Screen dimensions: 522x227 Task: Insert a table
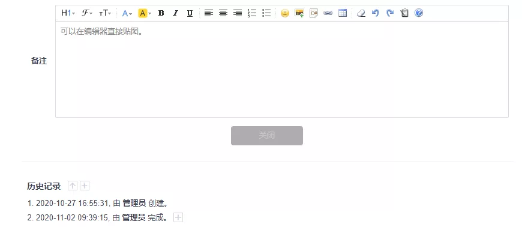pos(343,13)
